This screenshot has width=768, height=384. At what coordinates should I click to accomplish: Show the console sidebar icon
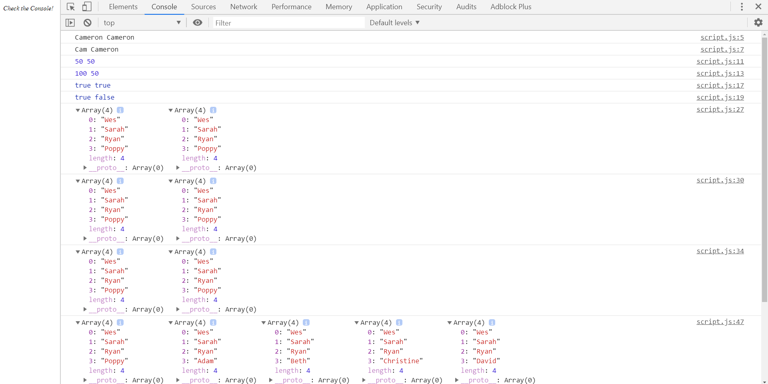pyautogui.click(x=70, y=23)
